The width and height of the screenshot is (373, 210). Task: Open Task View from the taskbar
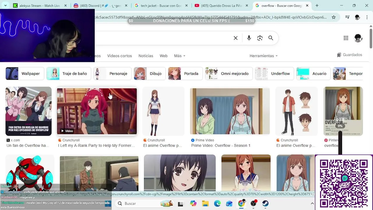(180, 204)
